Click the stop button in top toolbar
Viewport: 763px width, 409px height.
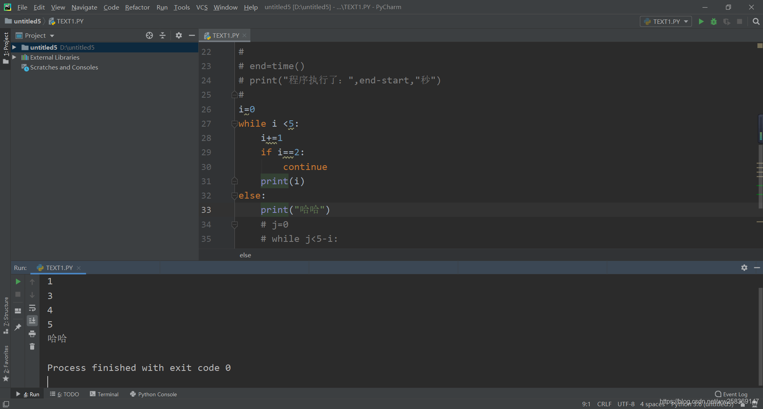coord(740,21)
